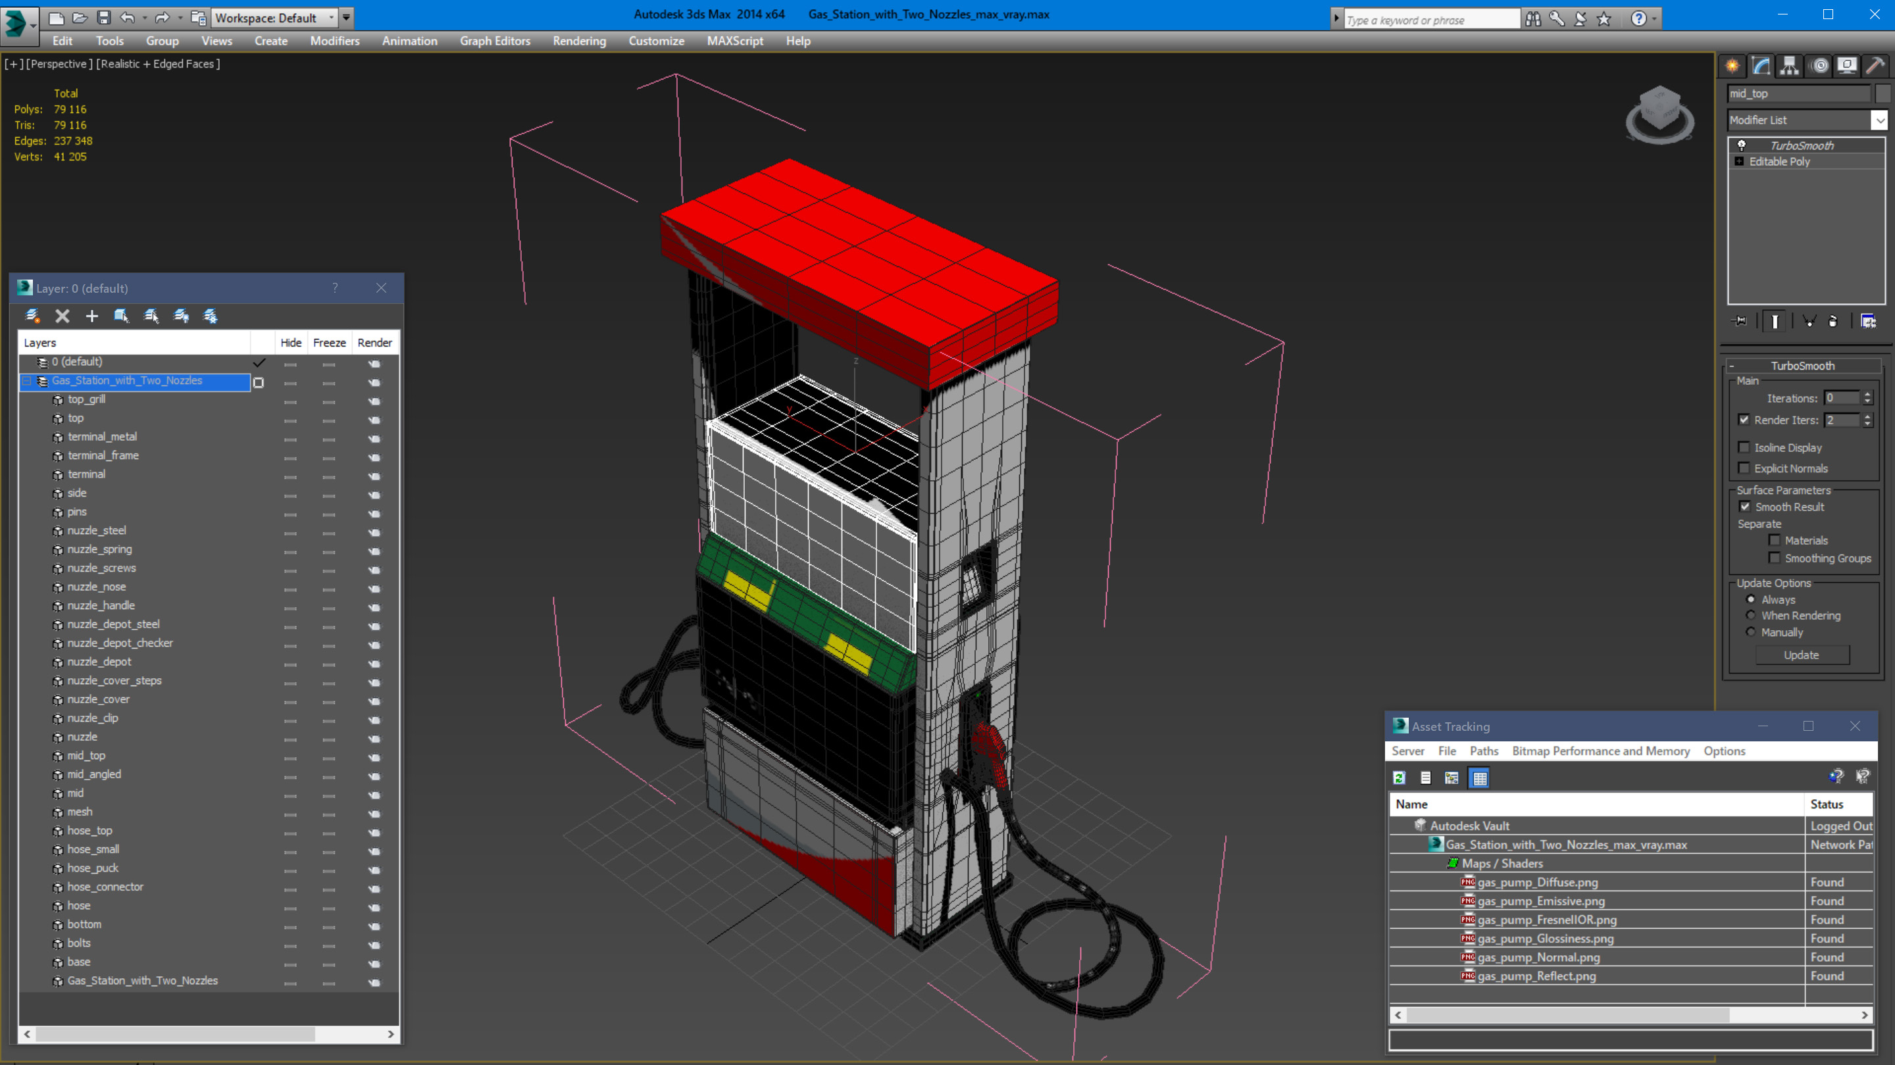Image resolution: width=1895 pixels, height=1065 pixels.
Task: Uncheck the Smooth Result checkbox
Action: (1744, 507)
